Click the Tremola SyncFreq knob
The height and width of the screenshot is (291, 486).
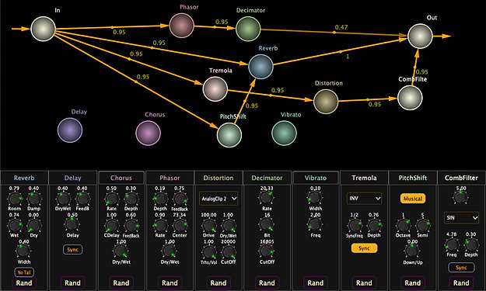[x=355, y=226]
